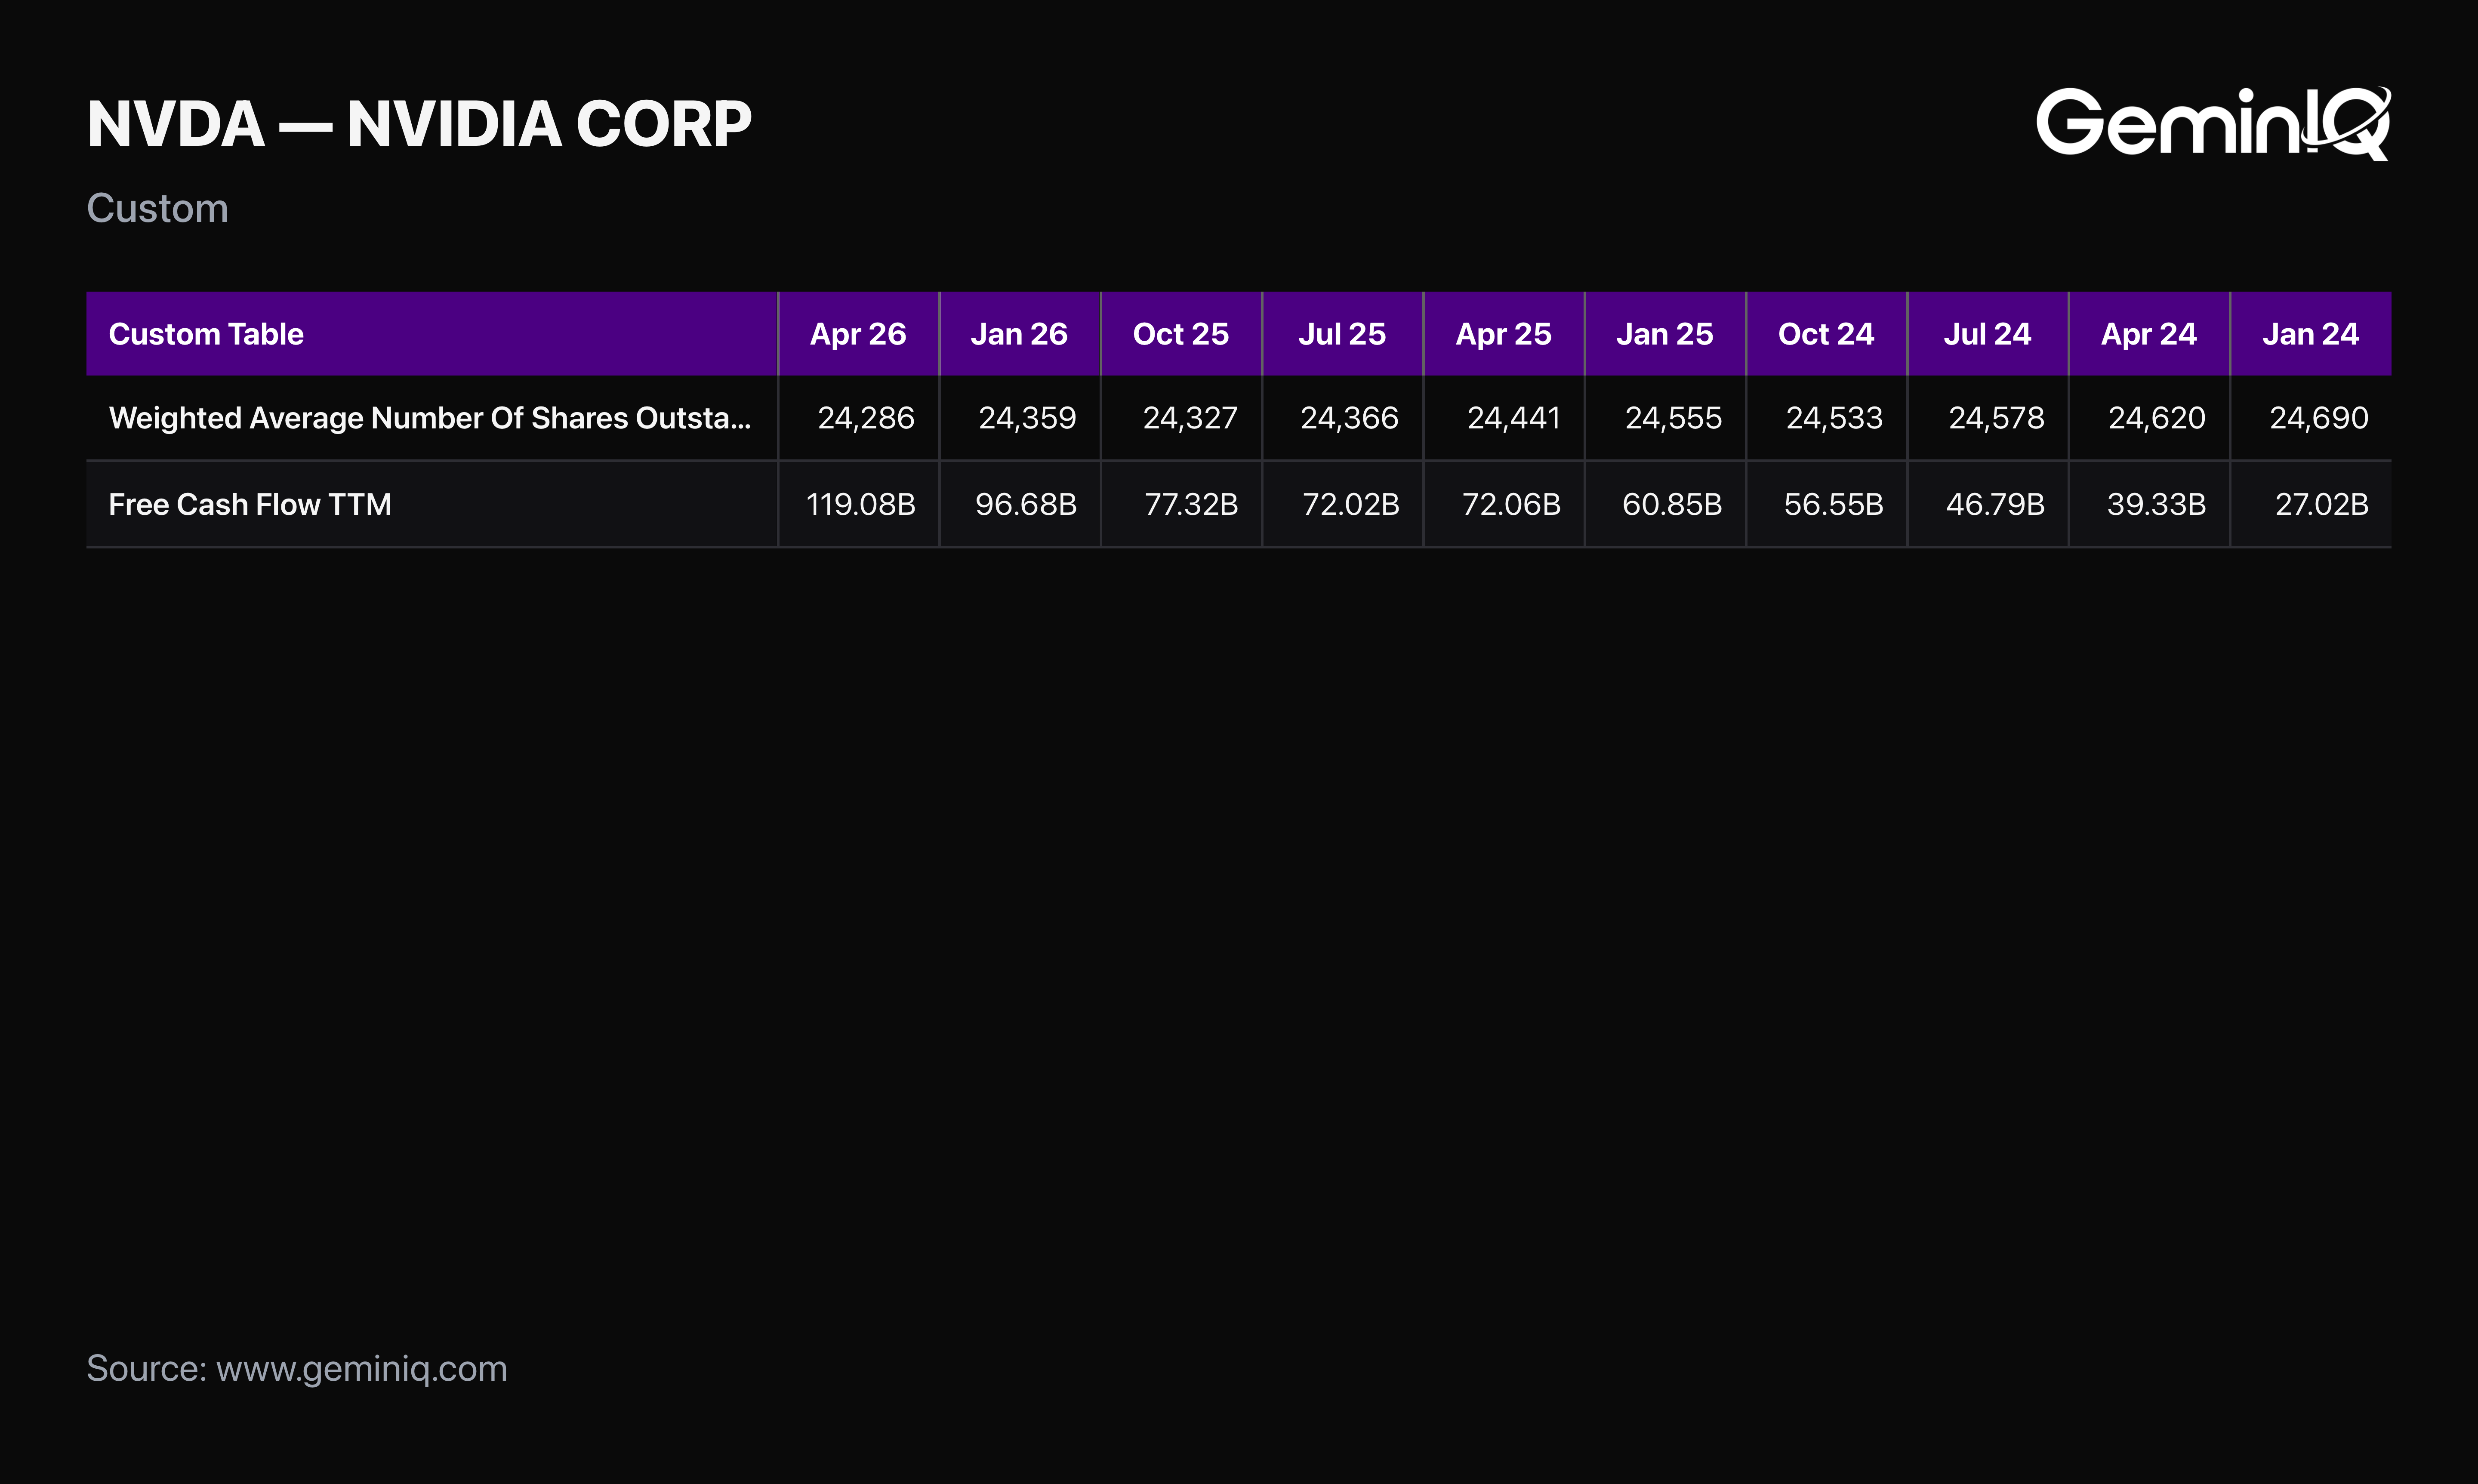Click the free cash flow value 56.55B

[x=1834, y=504]
